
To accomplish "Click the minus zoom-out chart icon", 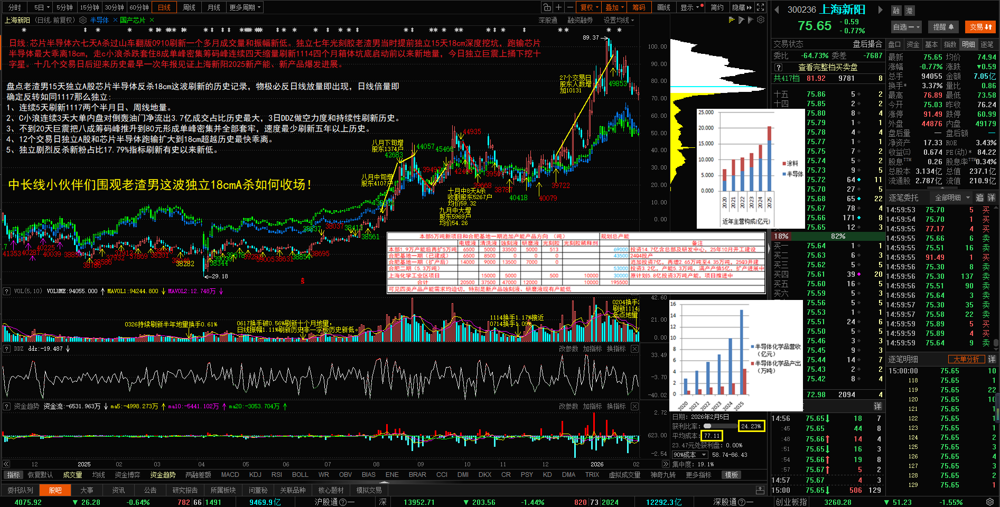I will 570,7.
